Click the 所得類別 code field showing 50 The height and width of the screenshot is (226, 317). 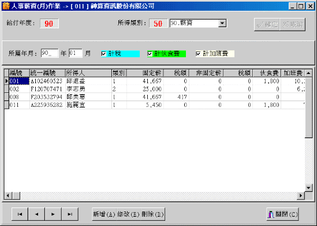coord(158,24)
